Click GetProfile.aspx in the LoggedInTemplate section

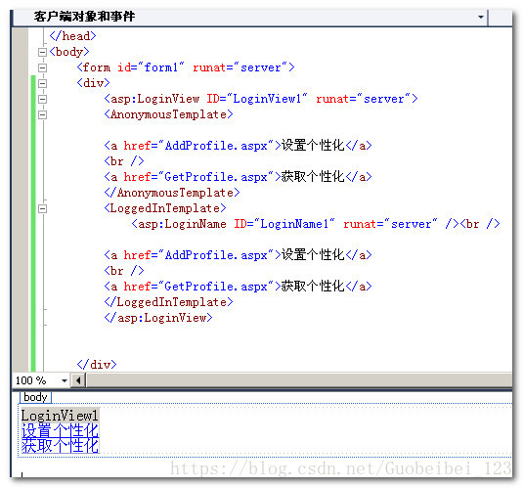tap(216, 287)
